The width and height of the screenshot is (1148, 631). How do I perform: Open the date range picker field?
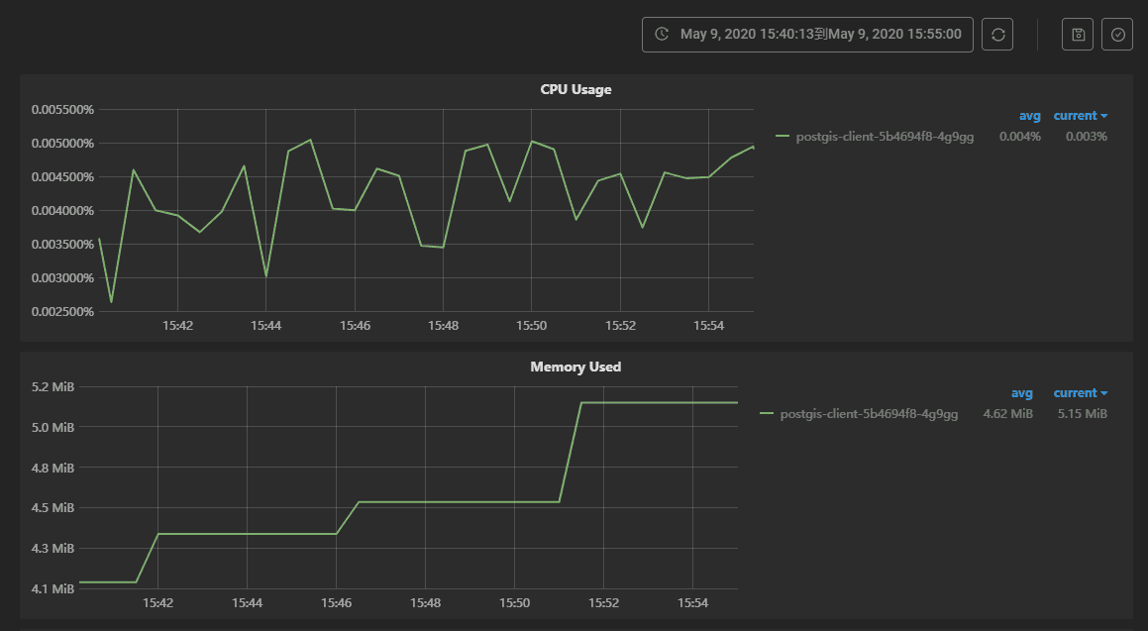click(820, 35)
